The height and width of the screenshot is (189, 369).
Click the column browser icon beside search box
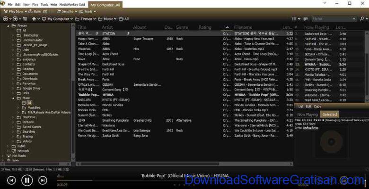pyautogui.click(x=306, y=19)
